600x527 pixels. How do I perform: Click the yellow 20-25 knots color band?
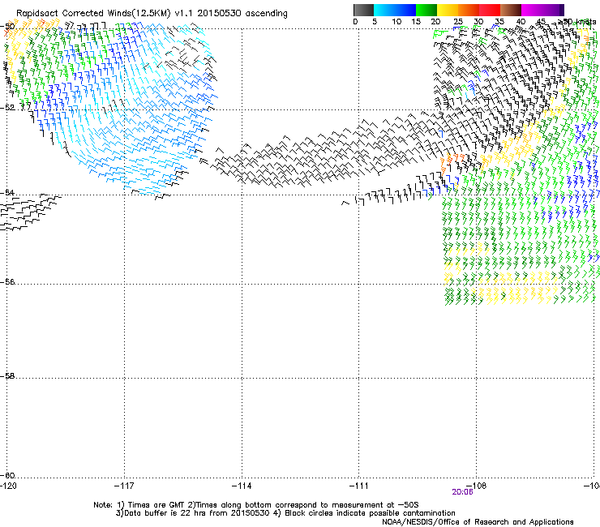point(448,10)
